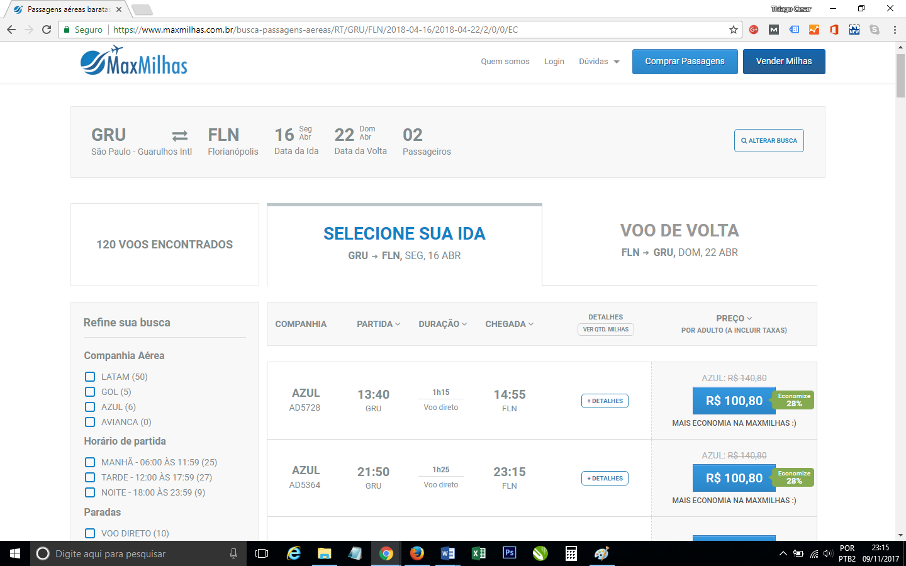Reload the page with refresh icon
This screenshot has width=906, height=566.
pyautogui.click(x=47, y=30)
